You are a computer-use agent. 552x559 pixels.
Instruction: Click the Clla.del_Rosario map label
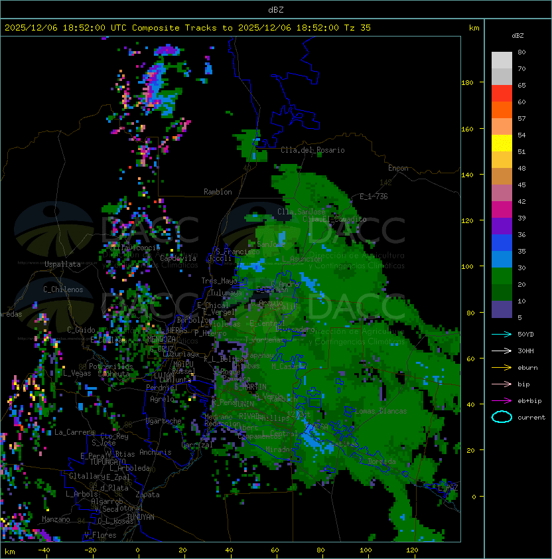point(312,150)
